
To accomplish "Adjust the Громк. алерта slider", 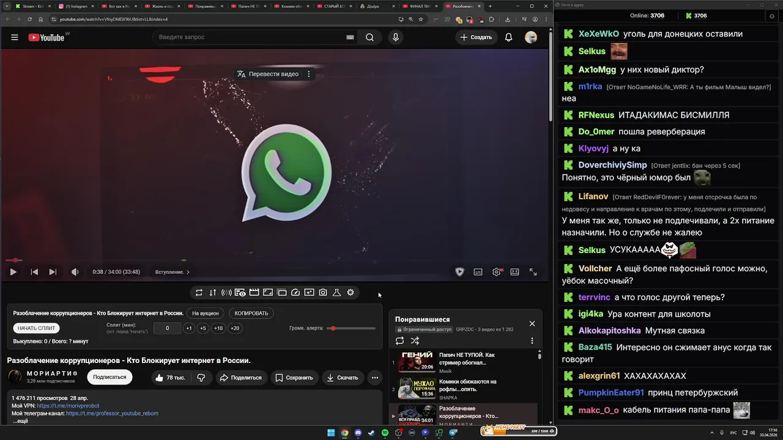I will pos(352,328).
